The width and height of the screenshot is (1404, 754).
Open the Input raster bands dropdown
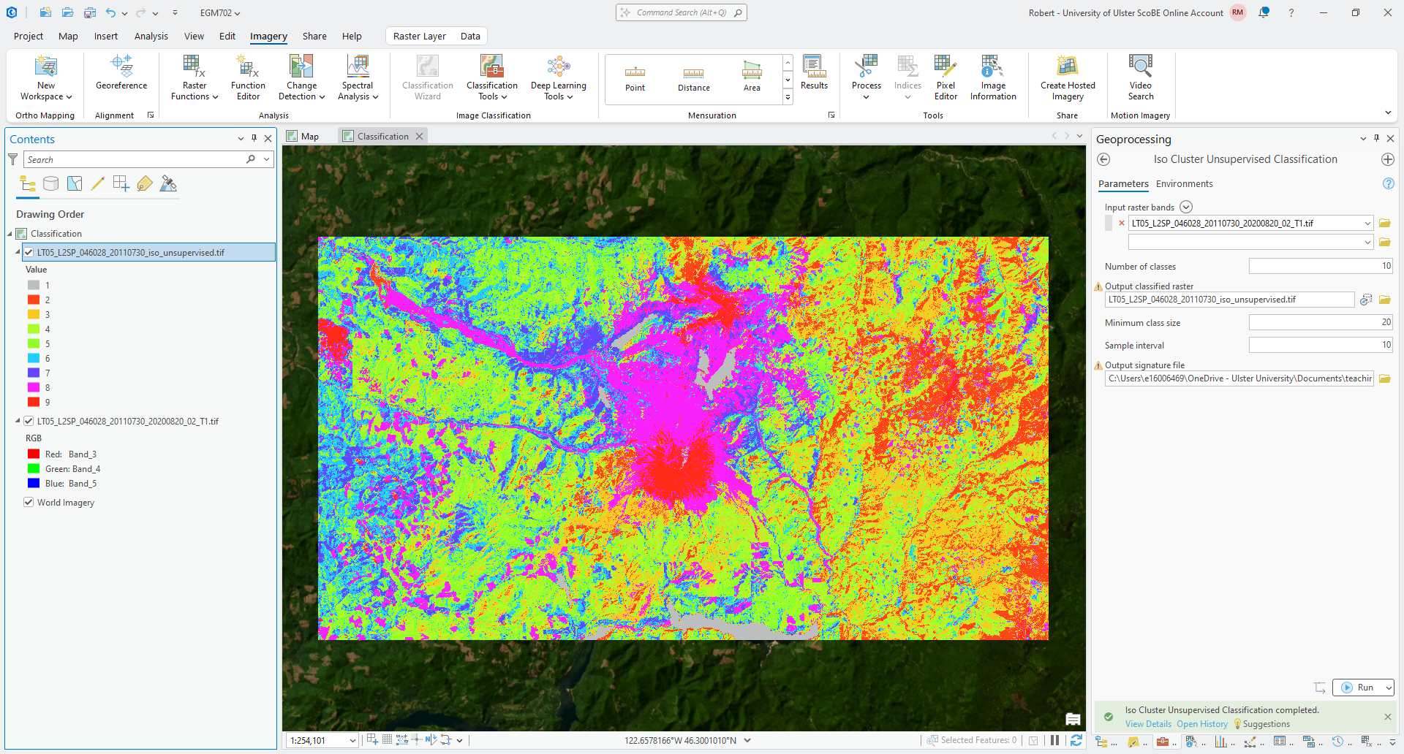click(x=1367, y=224)
